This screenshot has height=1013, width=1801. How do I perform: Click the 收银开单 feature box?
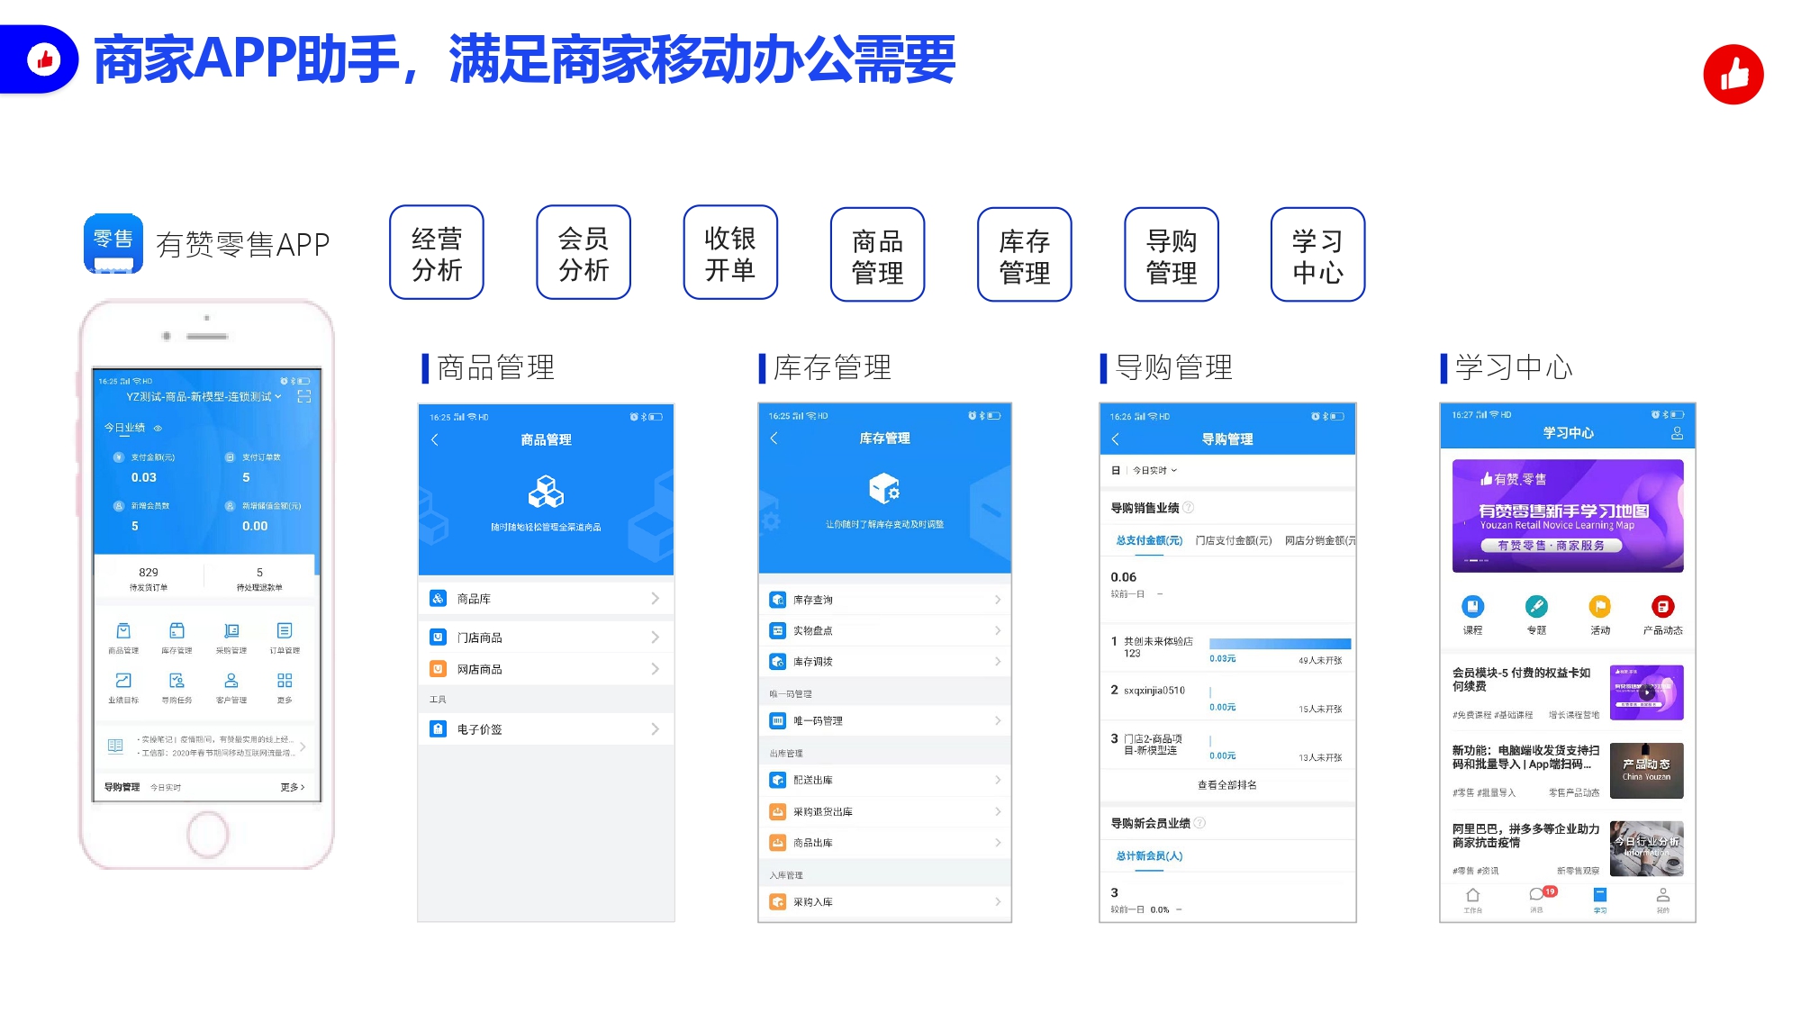point(730,252)
